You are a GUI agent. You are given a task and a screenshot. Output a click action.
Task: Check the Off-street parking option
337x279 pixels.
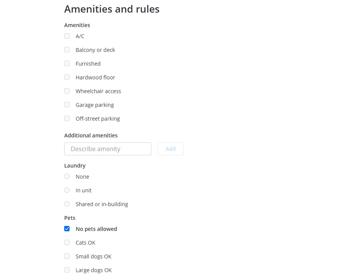(67, 118)
